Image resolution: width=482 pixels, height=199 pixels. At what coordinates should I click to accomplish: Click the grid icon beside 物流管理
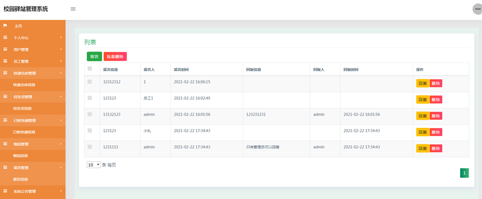pos(5,144)
